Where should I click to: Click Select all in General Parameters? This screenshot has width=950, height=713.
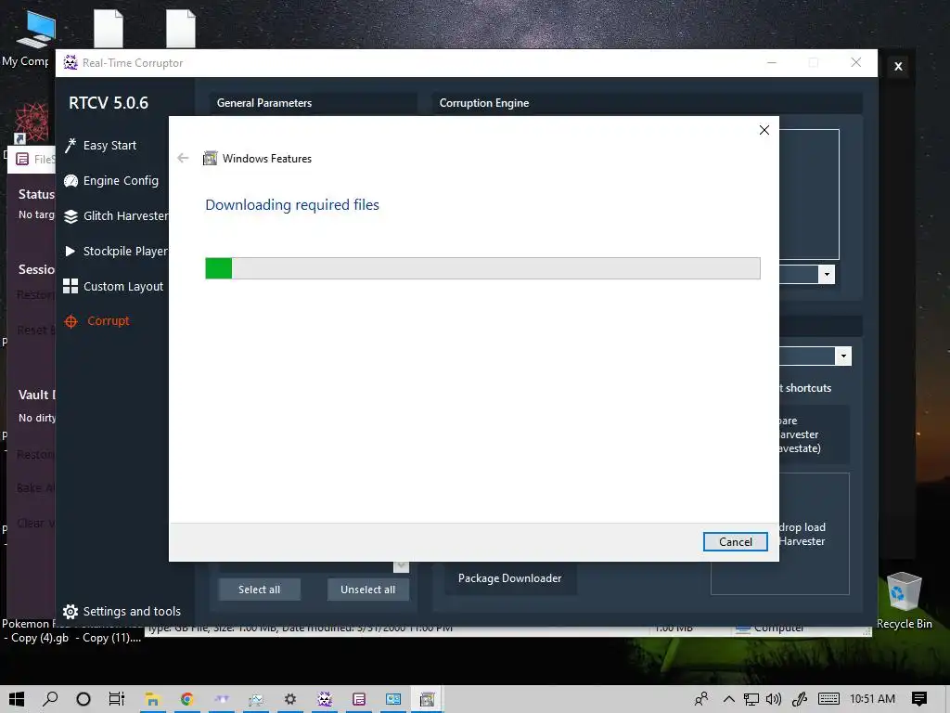260,590
